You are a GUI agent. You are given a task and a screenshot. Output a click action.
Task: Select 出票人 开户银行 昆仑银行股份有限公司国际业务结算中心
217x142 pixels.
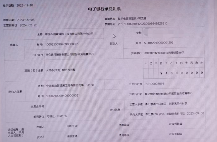[x=70, y=54]
